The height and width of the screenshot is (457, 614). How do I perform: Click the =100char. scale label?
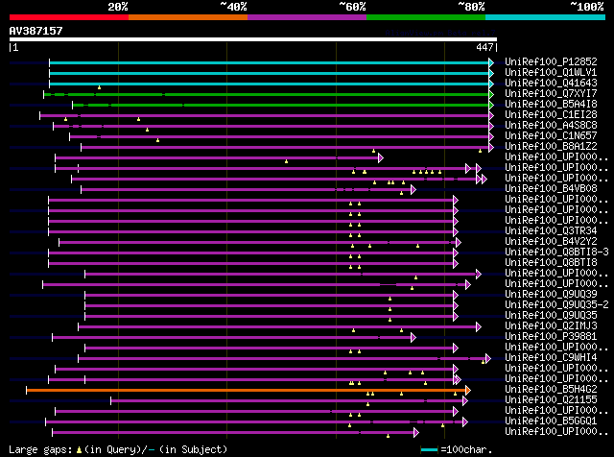466,450
